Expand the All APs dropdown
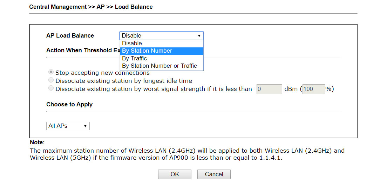This screenshot has height=185, width=387. 68,126
